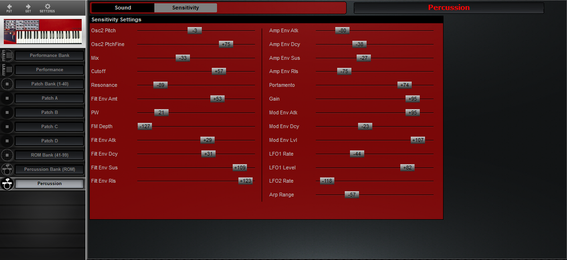Click the Get arrow icon
Screen dimensions: 567x260
click(x=28, y=7)
